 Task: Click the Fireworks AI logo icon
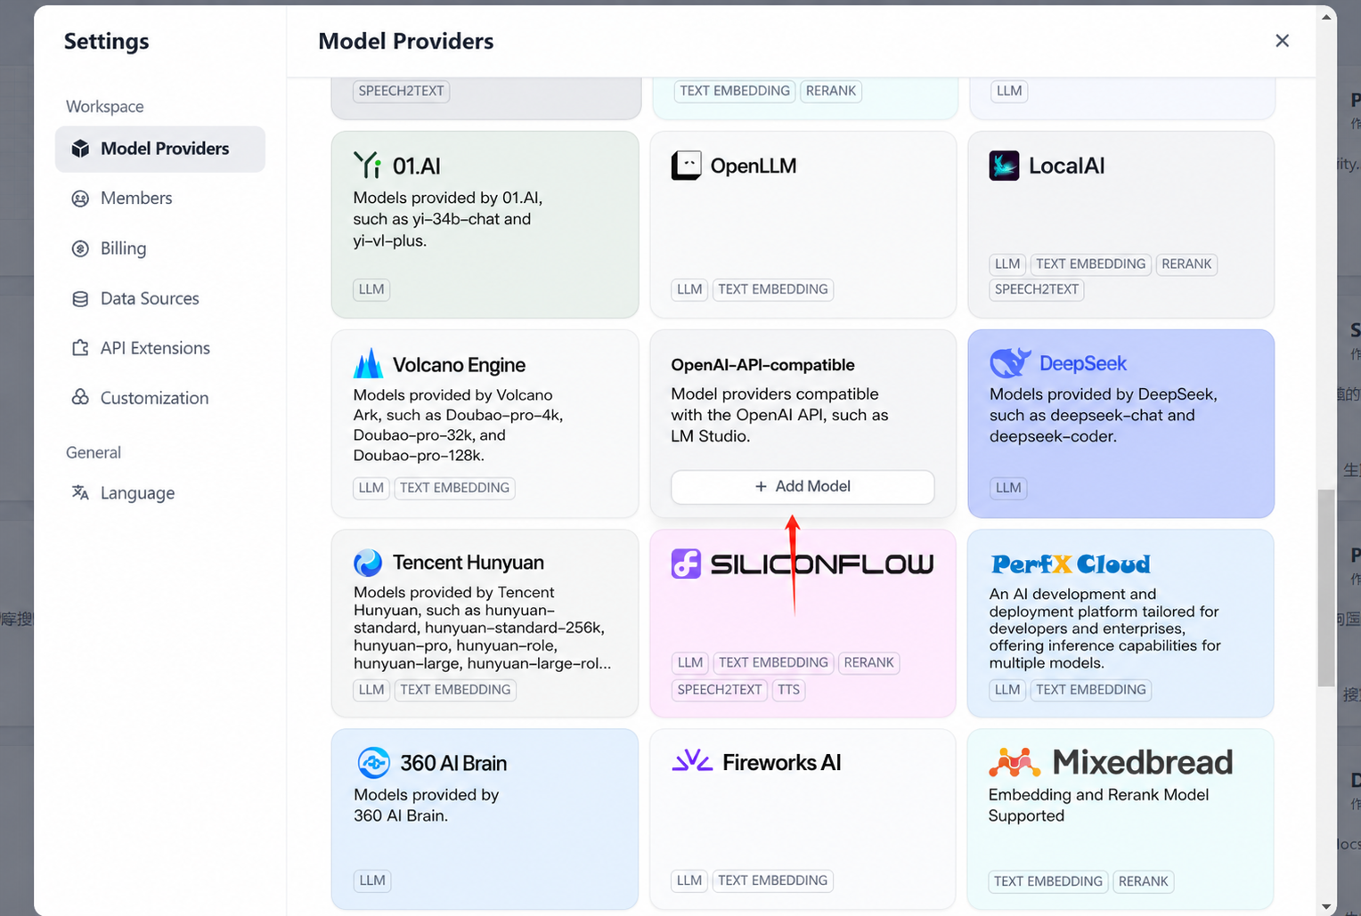[x=692, y=761]
